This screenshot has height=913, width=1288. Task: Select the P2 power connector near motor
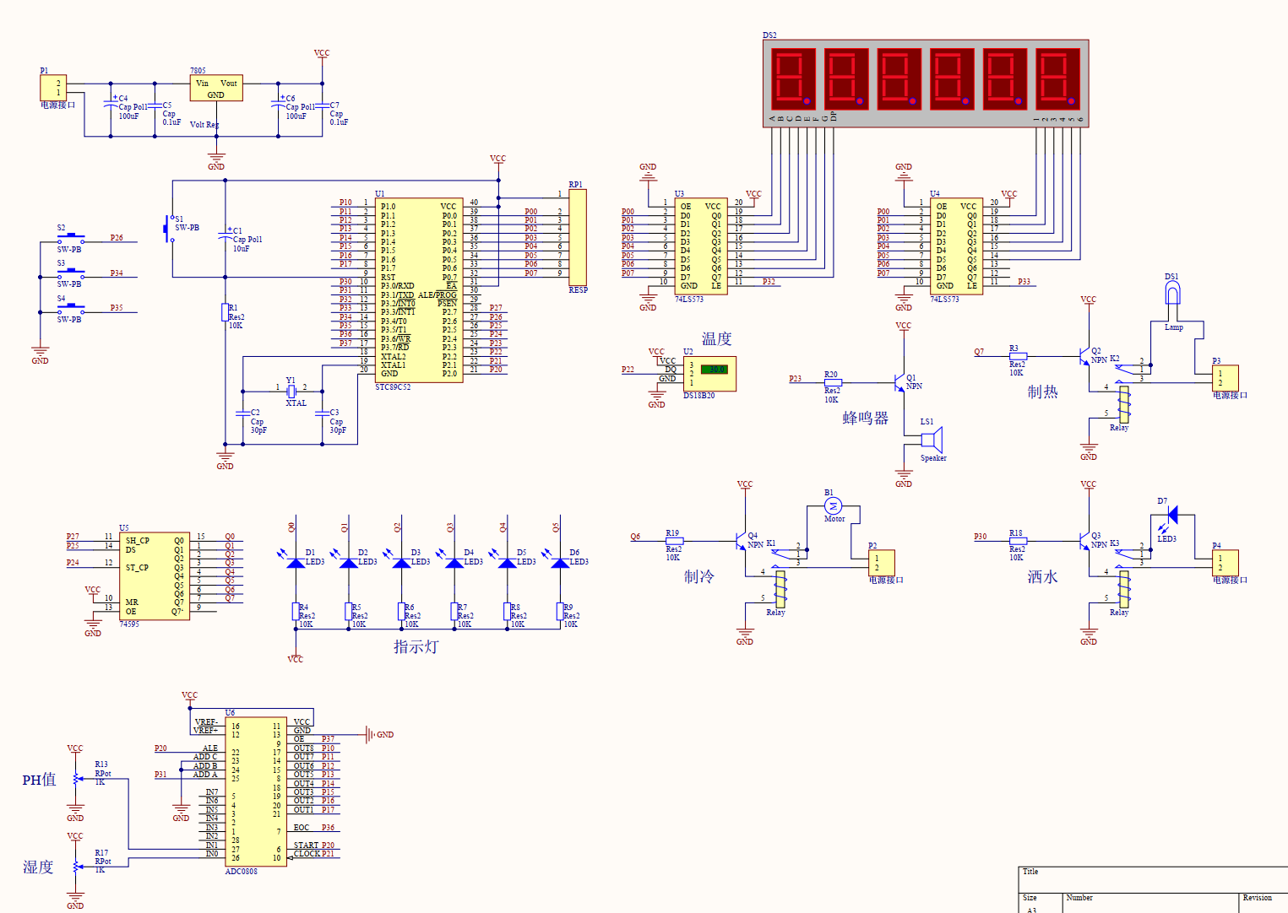point(882,563)
